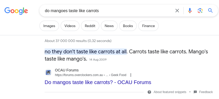Click the Feedback link

[206, 92]
